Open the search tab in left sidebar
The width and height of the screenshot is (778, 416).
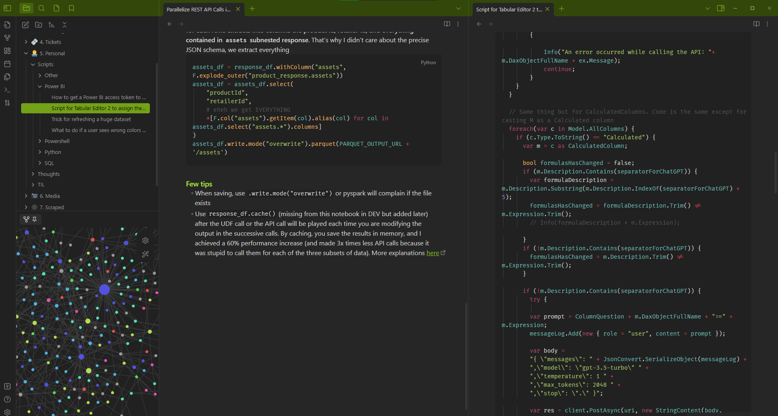[41, 8]
